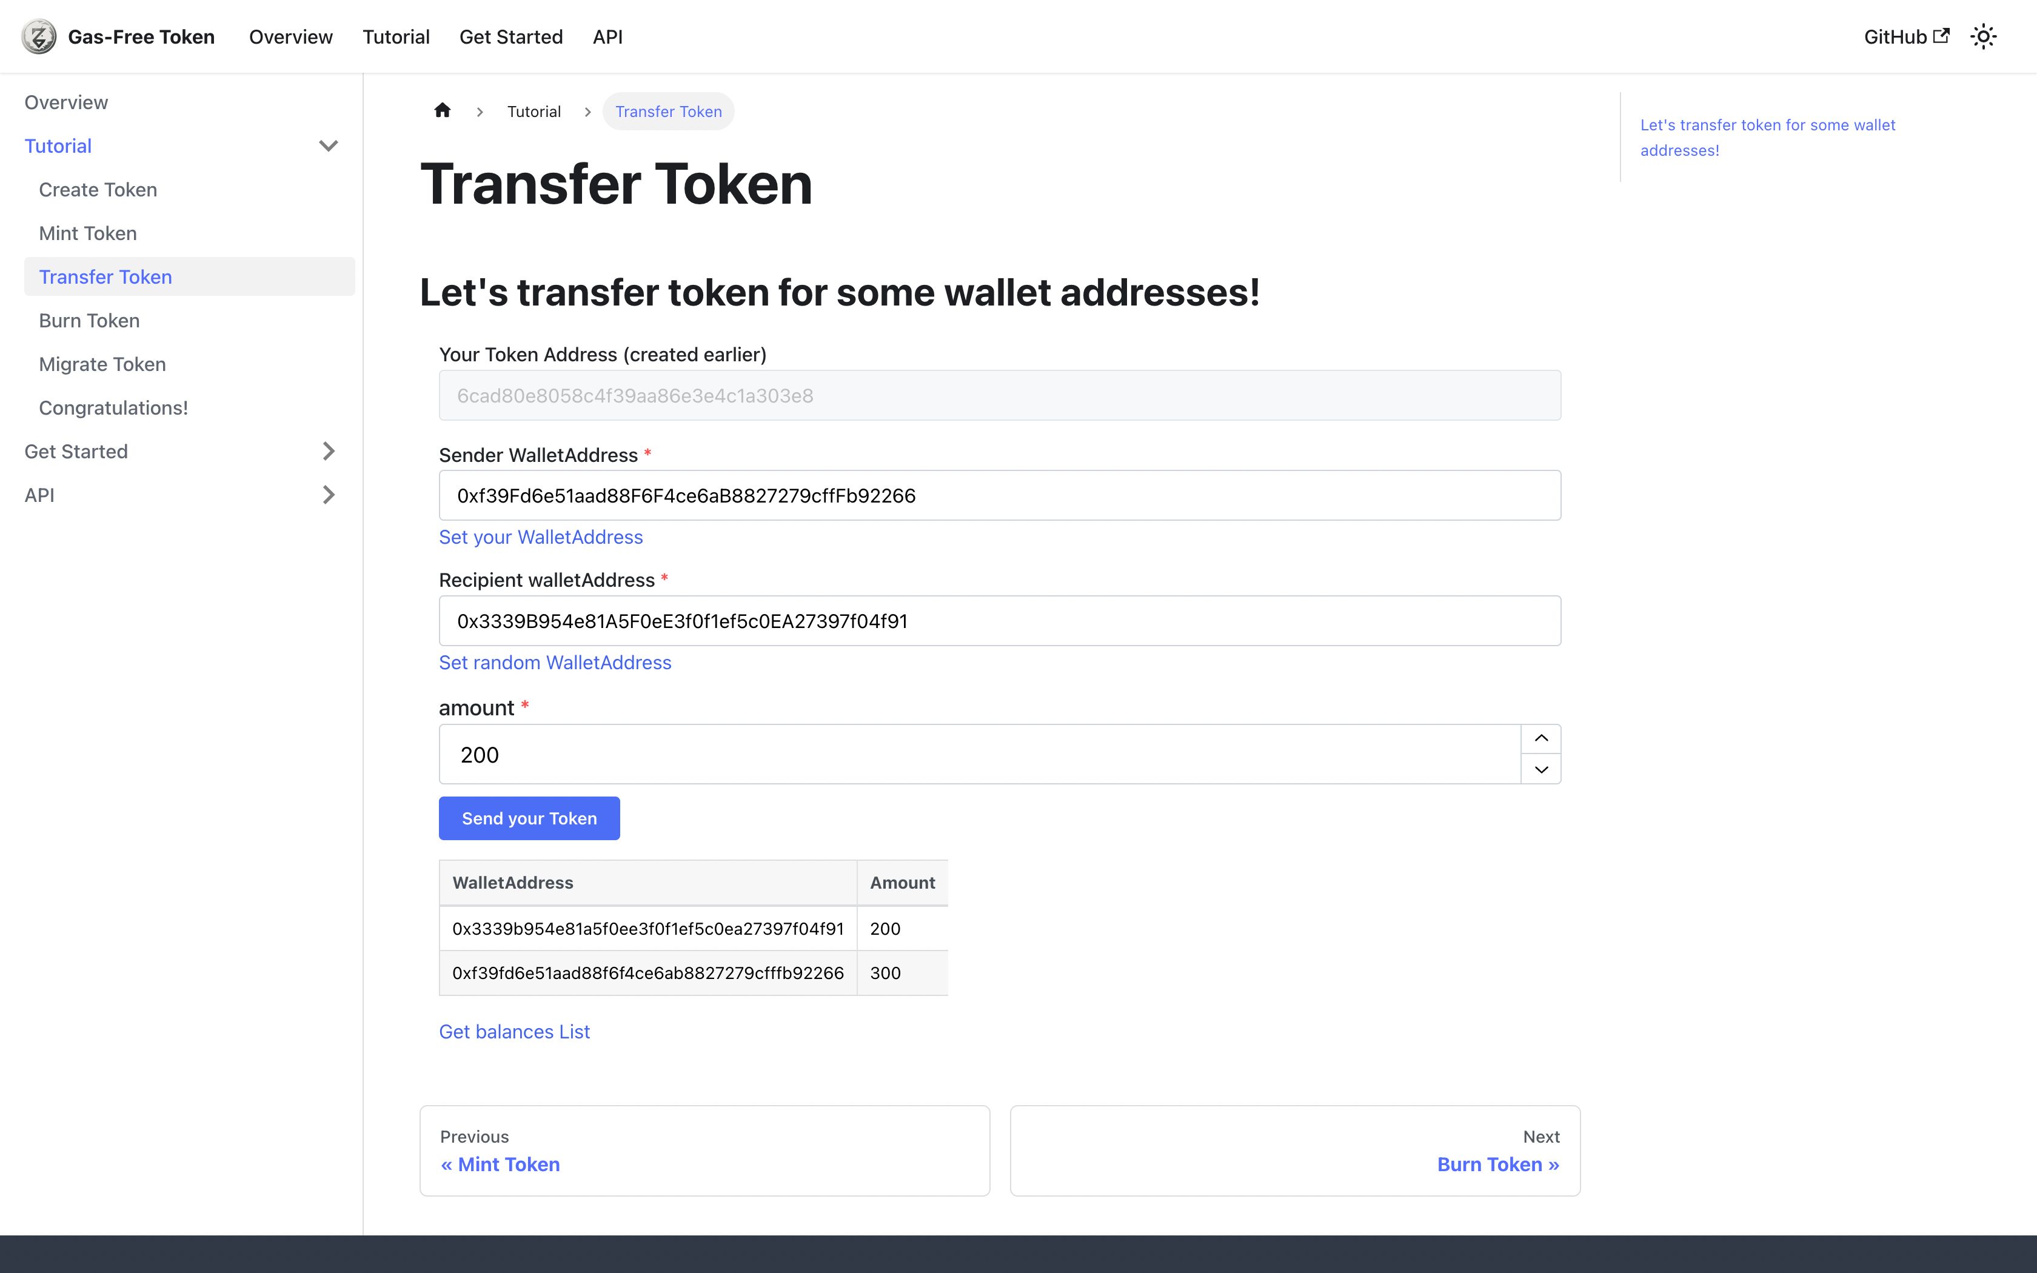This screenshot has width=2037, height=1273.
Task: Click the Gas-Free Token logo icon
Action: 39,35
